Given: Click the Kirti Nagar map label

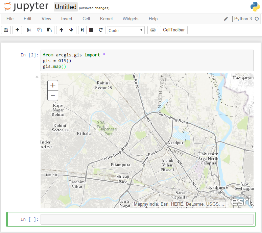Looking at the screenshot, I should 125,203.
